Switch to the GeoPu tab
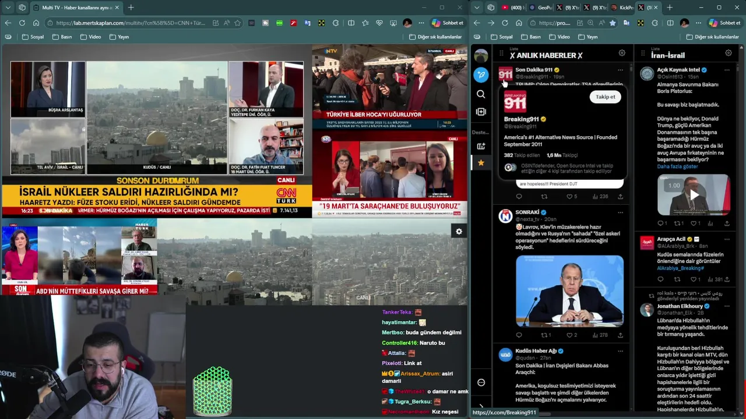 (x=541, y=8)
